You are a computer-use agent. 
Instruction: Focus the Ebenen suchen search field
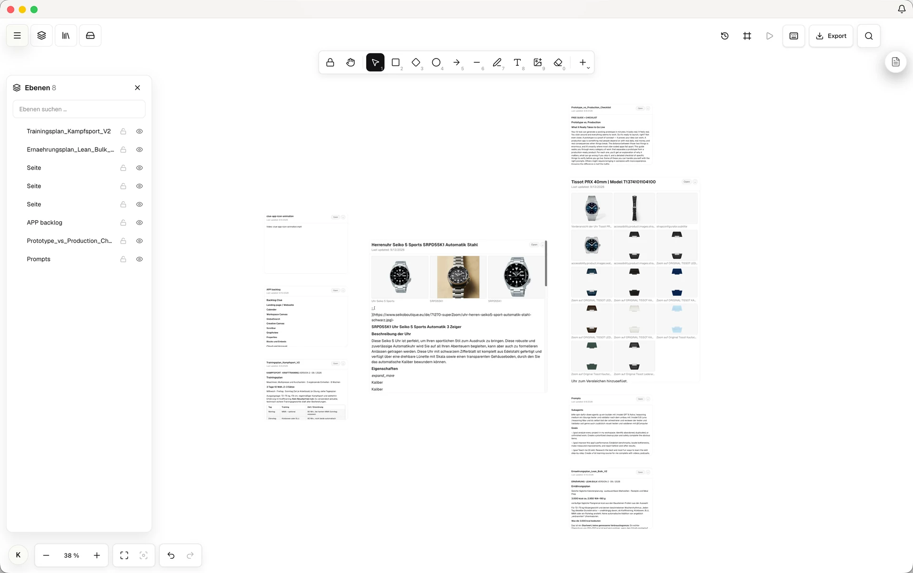coord(79,109)
